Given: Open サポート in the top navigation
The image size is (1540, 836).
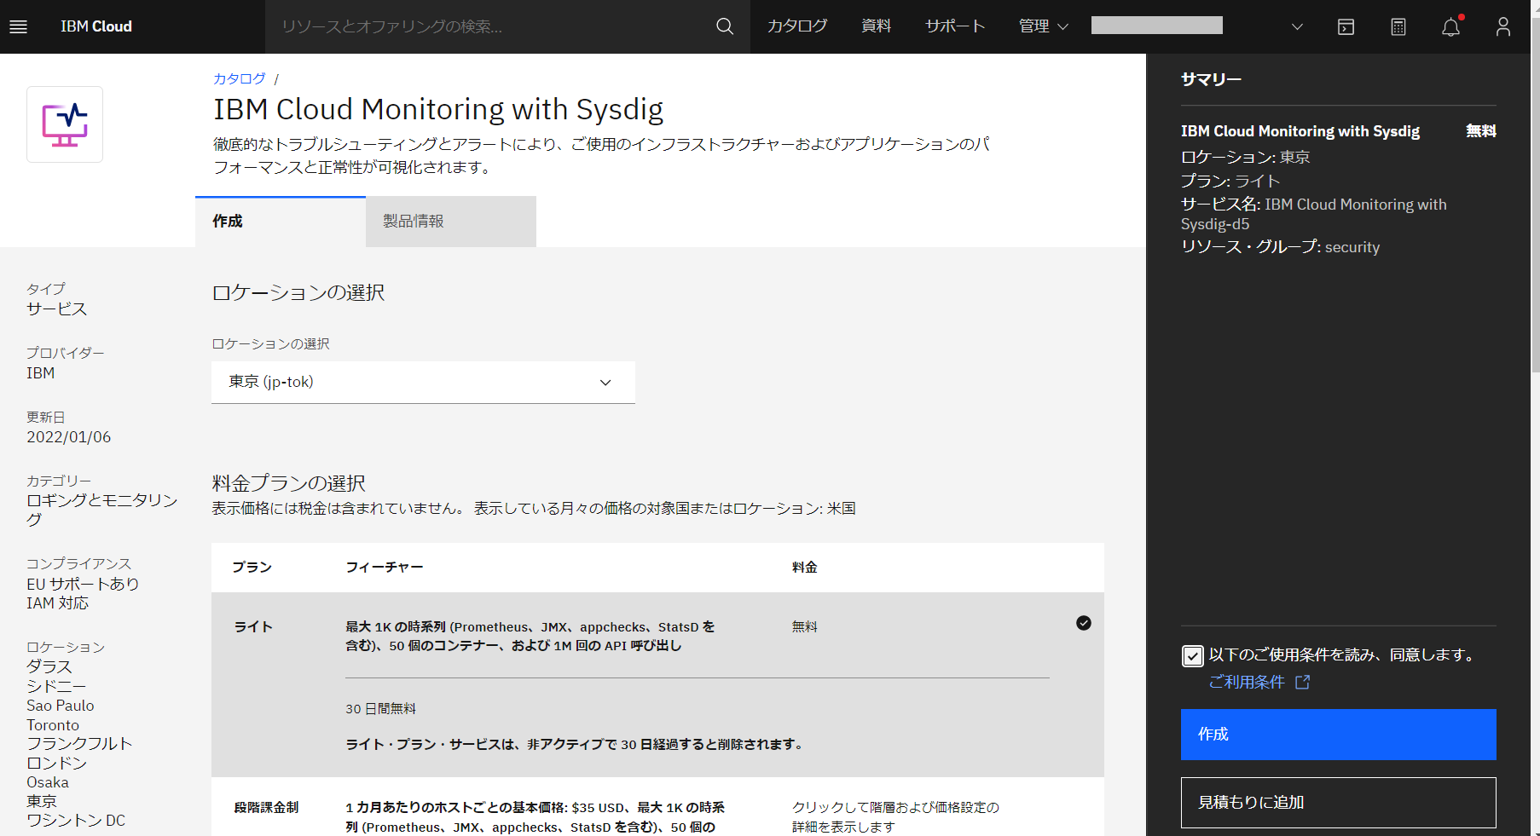Looking at the screenshot, I should click(x=955, y=26).
